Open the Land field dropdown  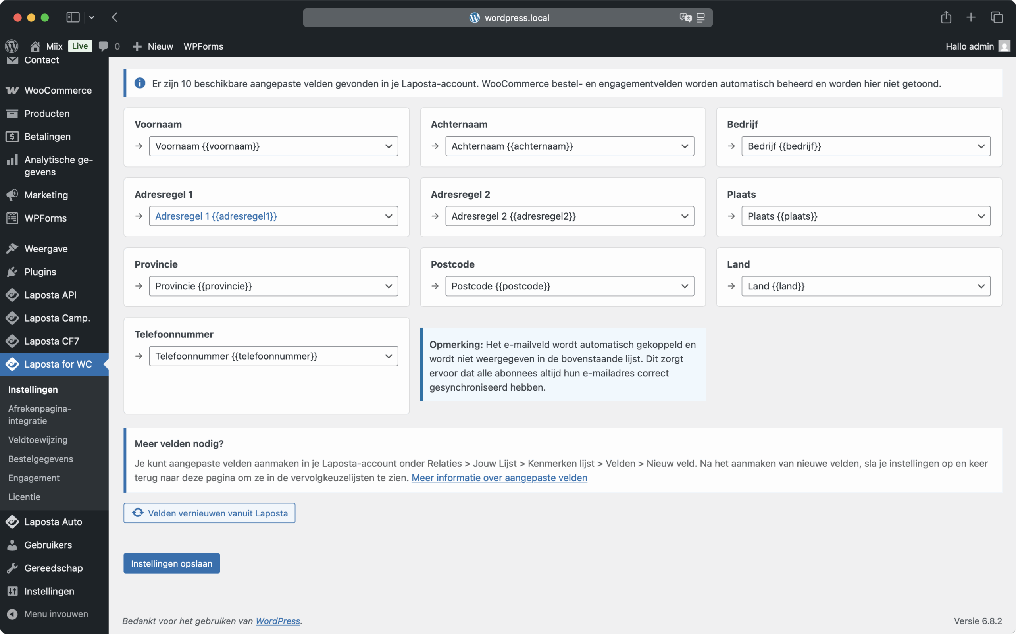tap(866, 286)
